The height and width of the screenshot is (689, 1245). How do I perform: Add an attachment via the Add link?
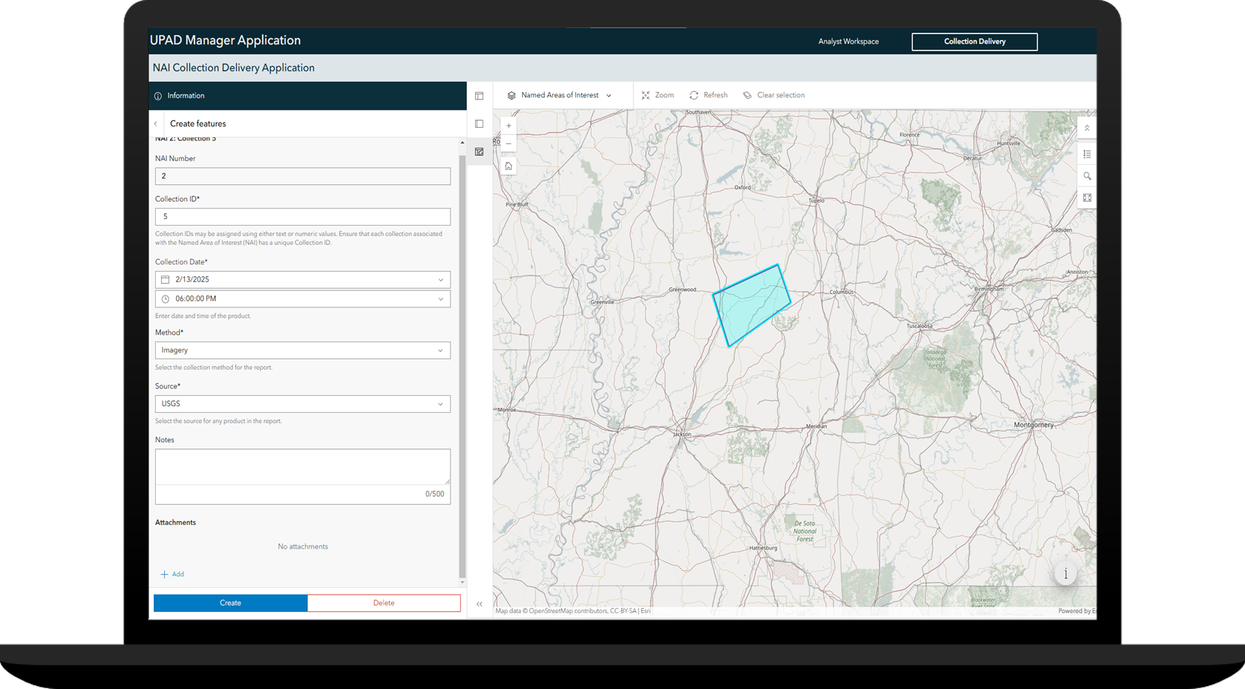pyautogui.click(x=172, y=573)
